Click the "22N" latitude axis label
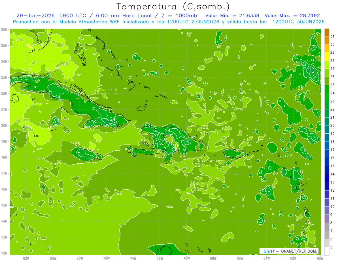Image resolution: width=340 pixels, height=262 pixels. click(4, 93)
